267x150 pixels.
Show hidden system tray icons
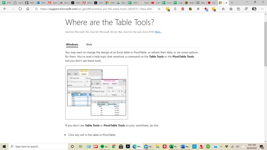click(x=221, y=147)
